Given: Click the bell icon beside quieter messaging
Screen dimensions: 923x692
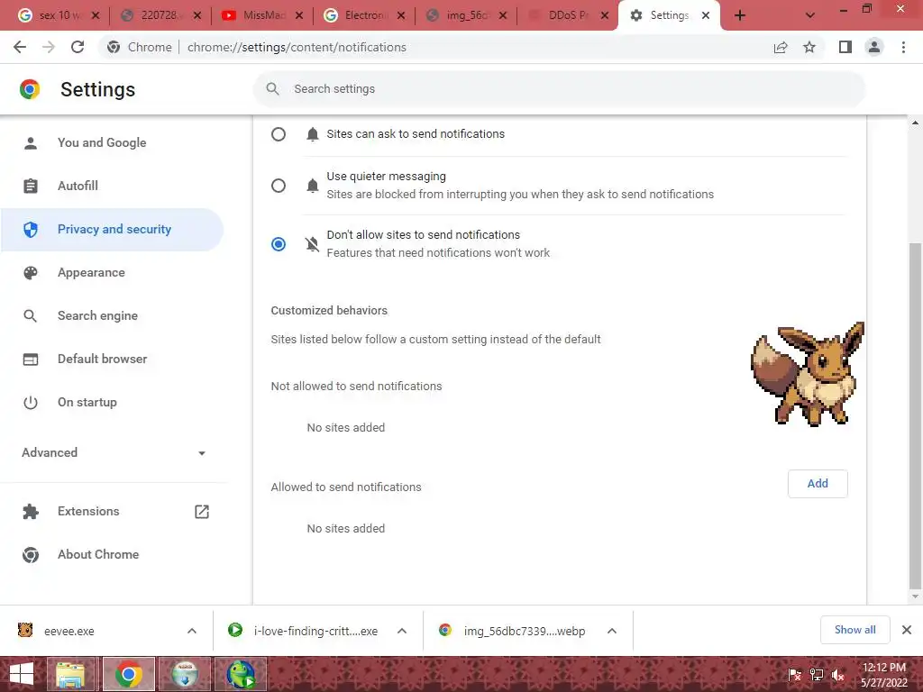Looking at the screenshot, I should [313, 186].
